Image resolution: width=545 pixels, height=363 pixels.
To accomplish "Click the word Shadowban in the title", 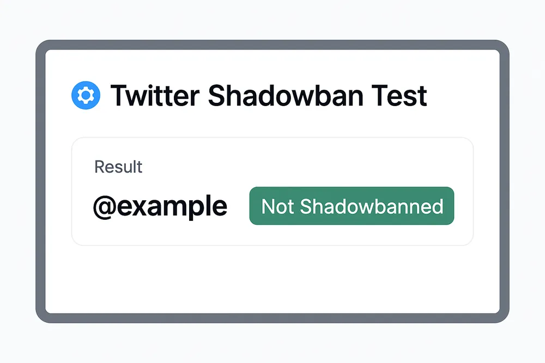I will tap(286, 96).
